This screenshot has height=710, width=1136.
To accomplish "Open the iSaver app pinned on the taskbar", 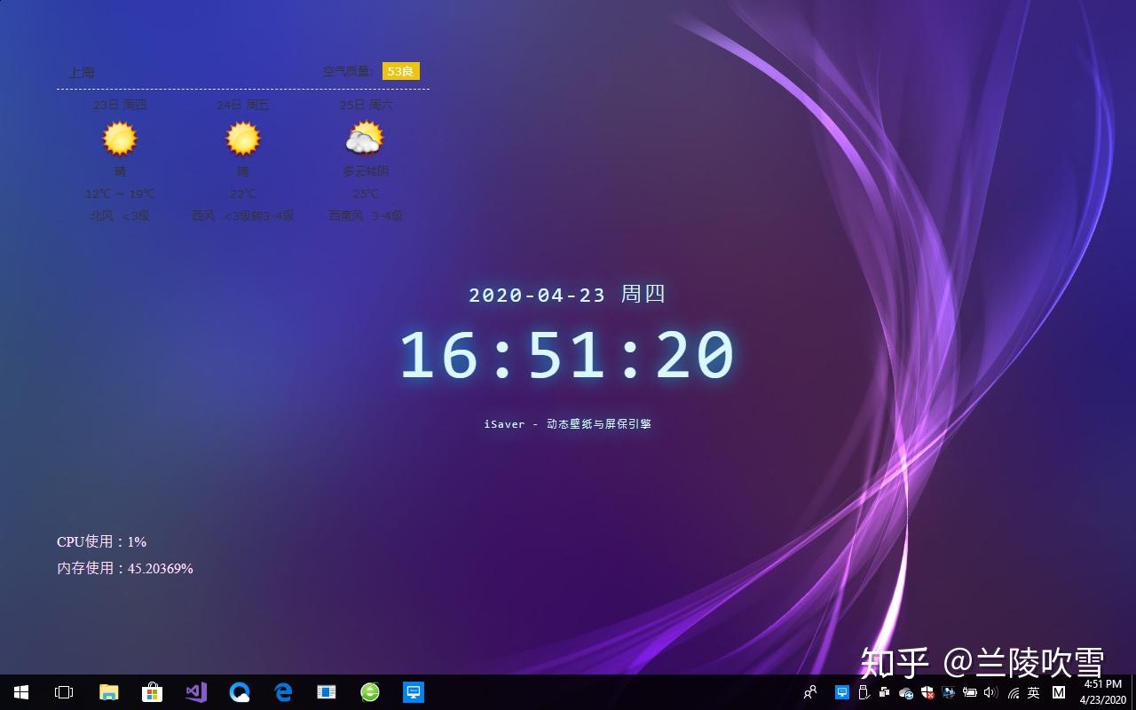I will click(414, 692).
